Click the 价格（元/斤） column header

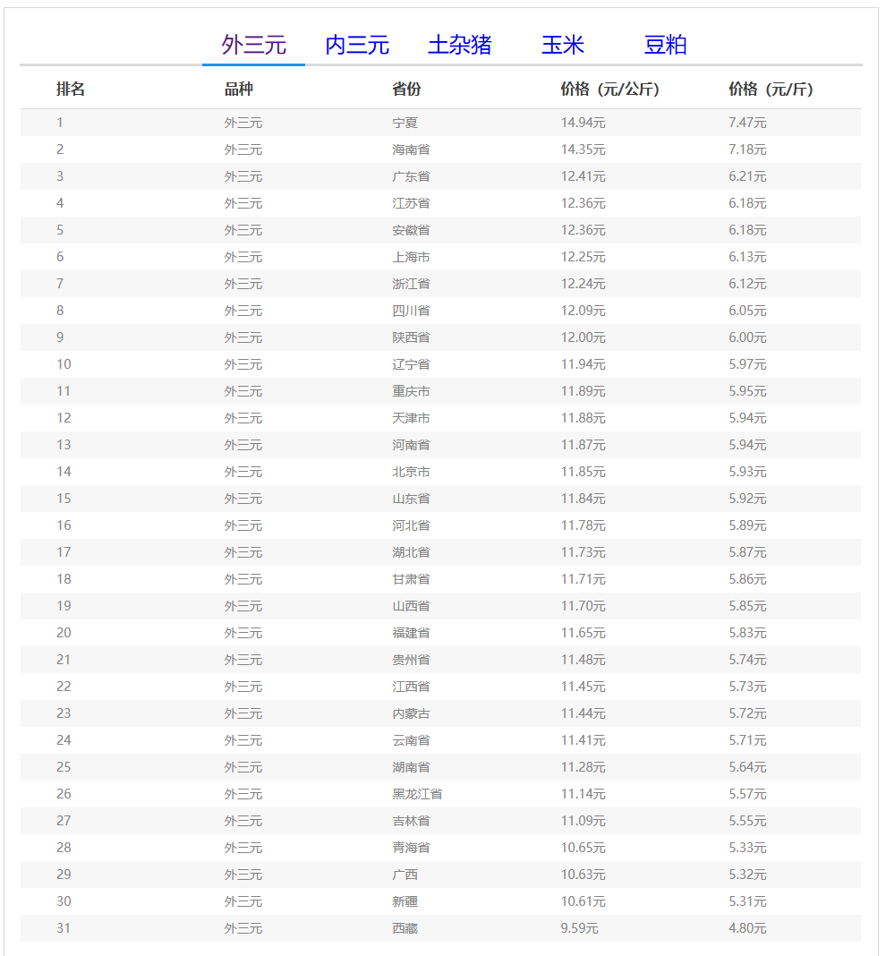coord(771,90)
